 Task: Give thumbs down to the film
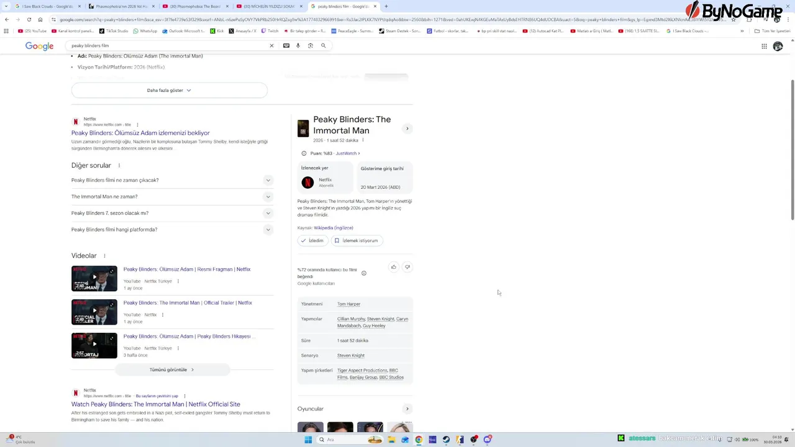[x=407, y=267]
